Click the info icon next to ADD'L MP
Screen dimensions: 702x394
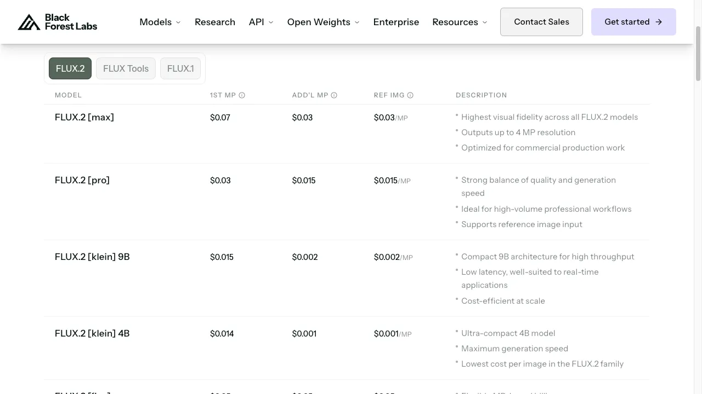(x=334, y=95)
